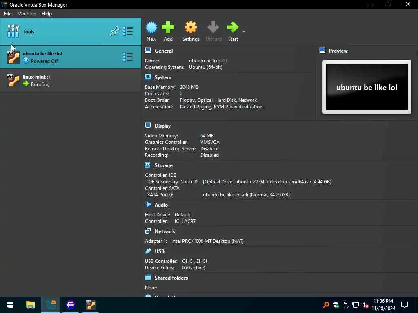Click the Running status text
418x313 pixels.
[40, 84]
